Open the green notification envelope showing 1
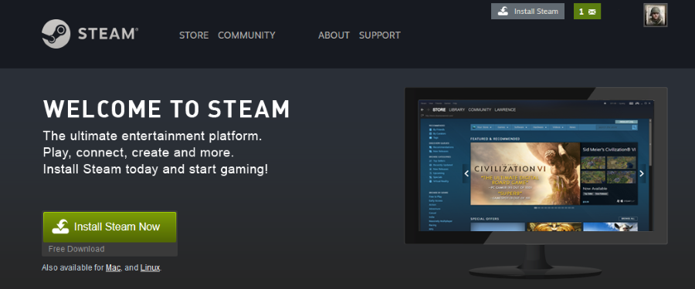The height and width of the screenshot is (289, 695). click(588, 12)
